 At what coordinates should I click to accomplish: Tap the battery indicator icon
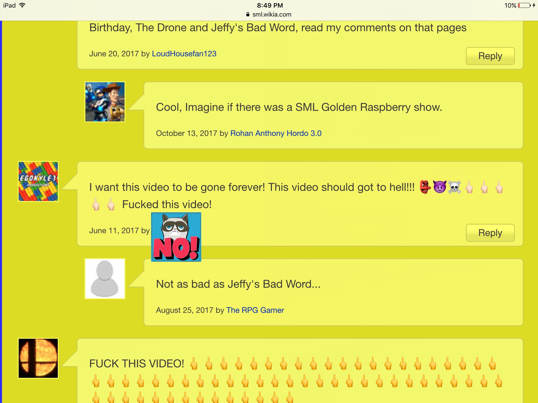(524, 6)
